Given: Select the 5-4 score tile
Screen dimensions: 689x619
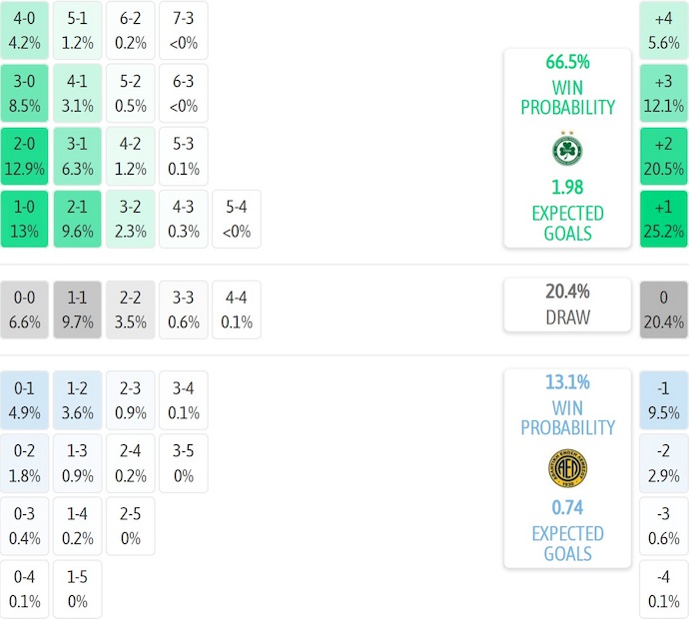Looking at the screenshot, I should (237, 220).
